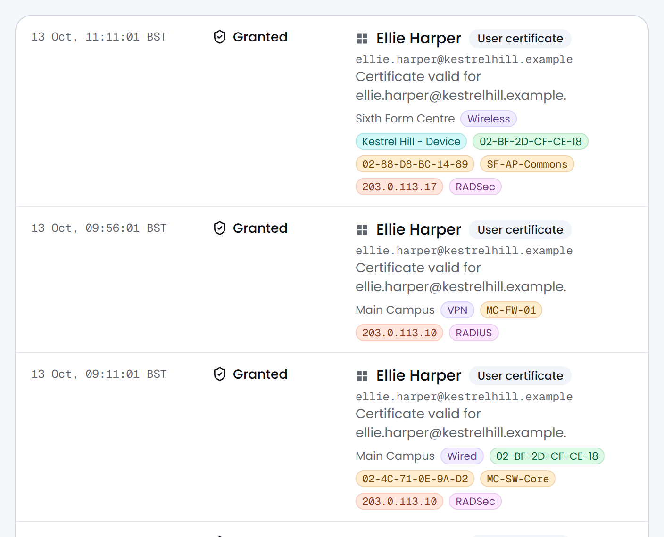Click the shield icon in the 09:56:01 row

220,228
